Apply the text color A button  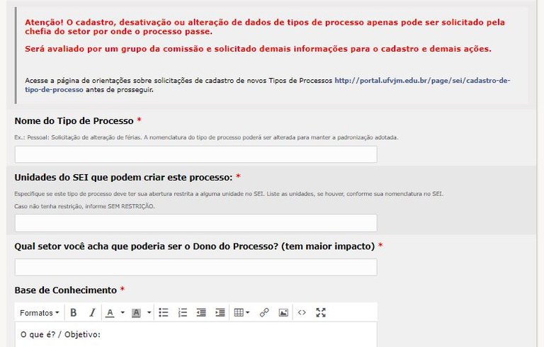click(x=110, y=312)
